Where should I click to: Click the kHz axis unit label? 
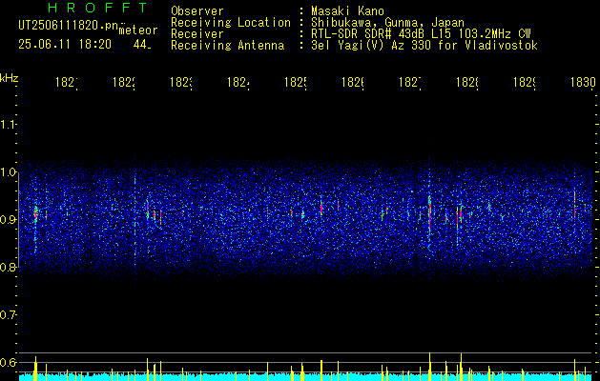tap(10, 78)
